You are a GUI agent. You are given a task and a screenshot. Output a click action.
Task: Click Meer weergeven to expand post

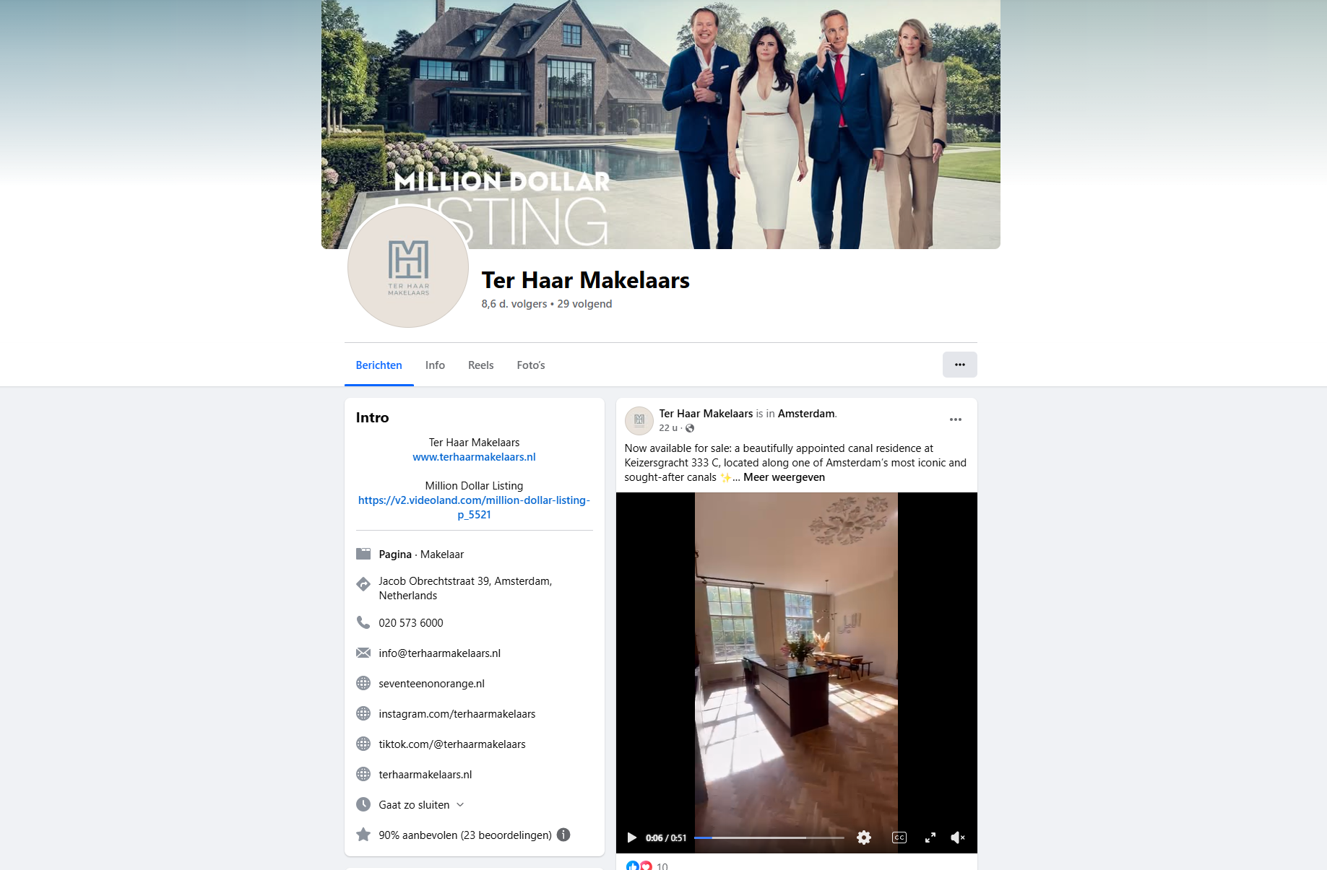784,477
